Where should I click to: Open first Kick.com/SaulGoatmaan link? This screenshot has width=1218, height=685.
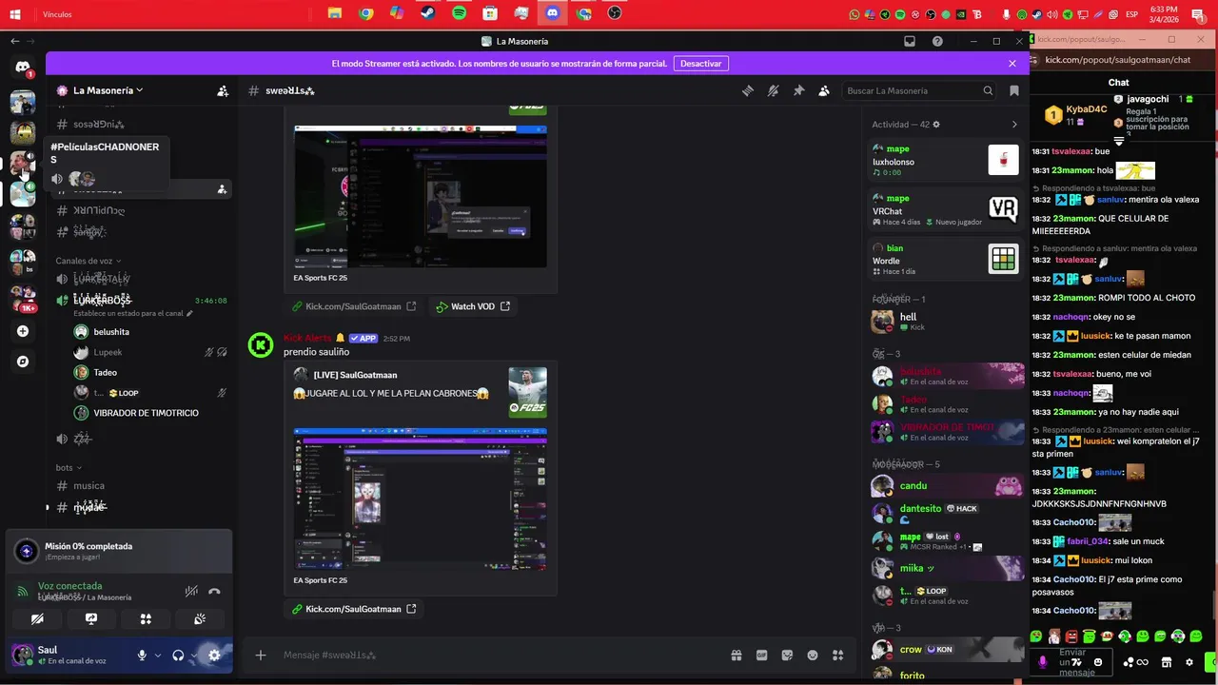pos(354,306)
